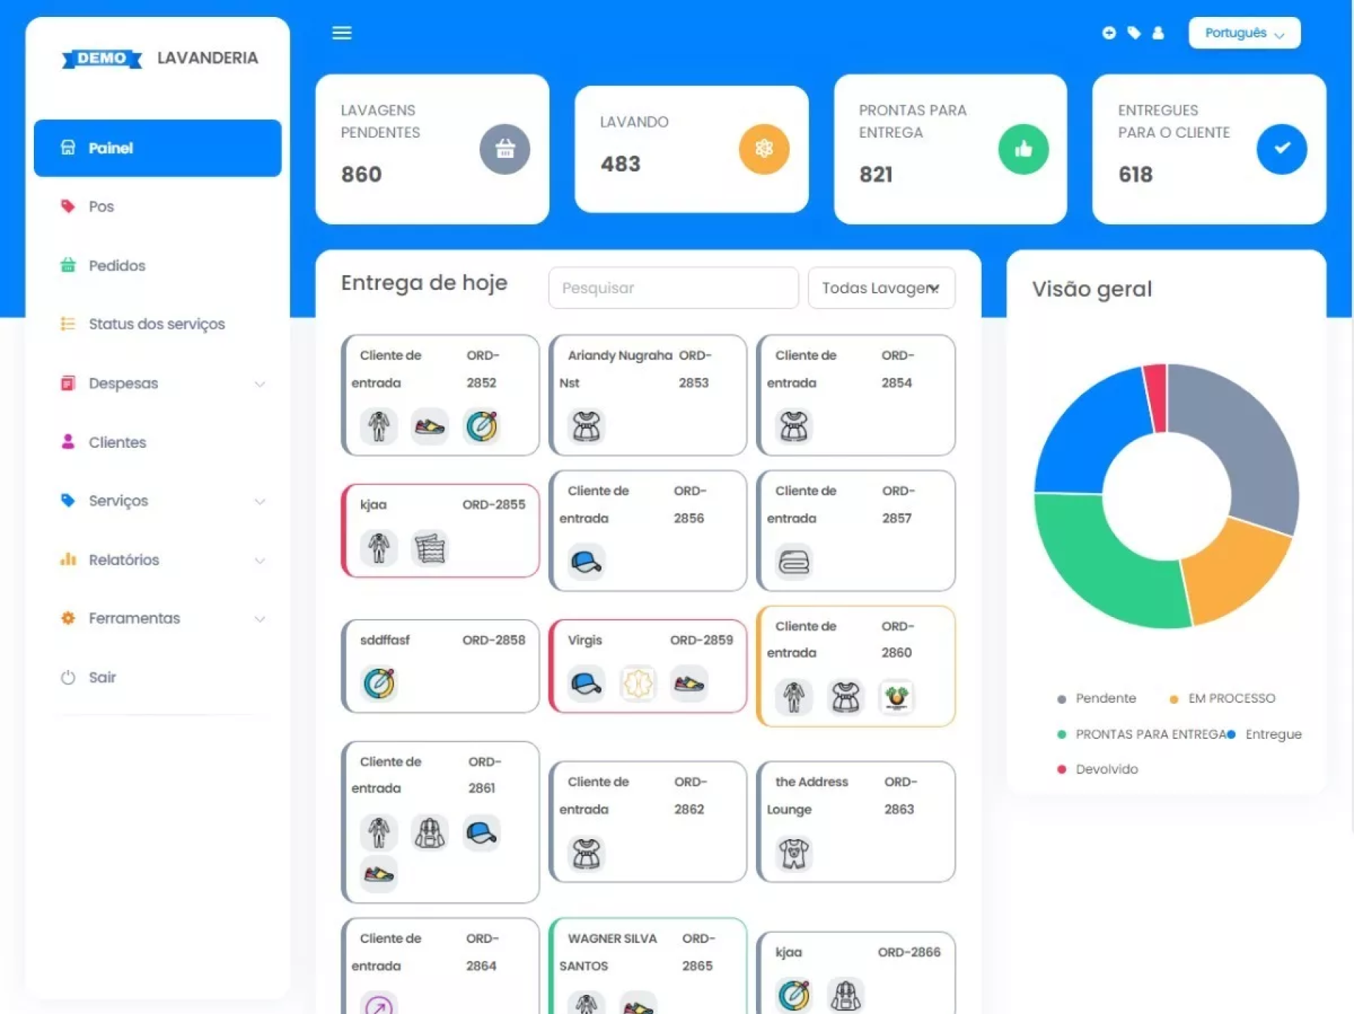Toggle Devolvido legend item
1354x1014 pixels.
tap(1106, 769)
